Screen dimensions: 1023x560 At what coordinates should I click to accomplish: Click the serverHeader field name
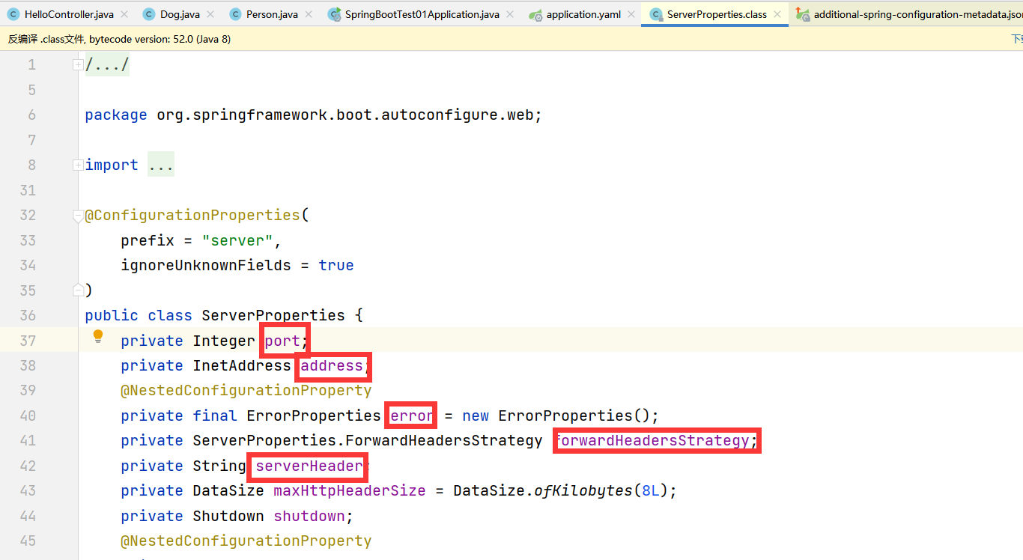point(309,466)
